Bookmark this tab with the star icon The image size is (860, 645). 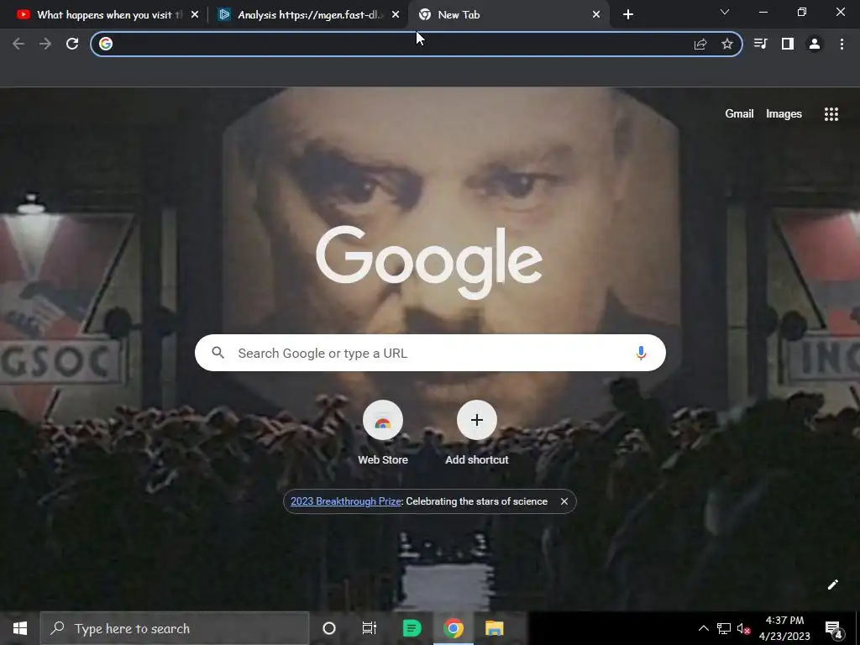pyautogui.click(x=727, y=44)
